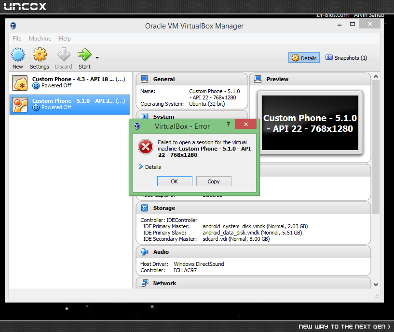Click the Custom Phone 4.3 VM icon

[x=20, y=83]
